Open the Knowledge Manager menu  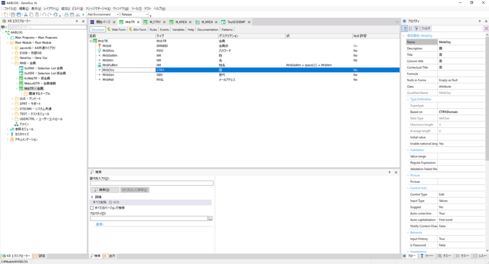coord(97,9)
